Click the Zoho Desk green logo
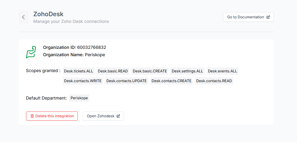Image resolution: width=297 pixels, height=142 pixels. coord(31,52)
